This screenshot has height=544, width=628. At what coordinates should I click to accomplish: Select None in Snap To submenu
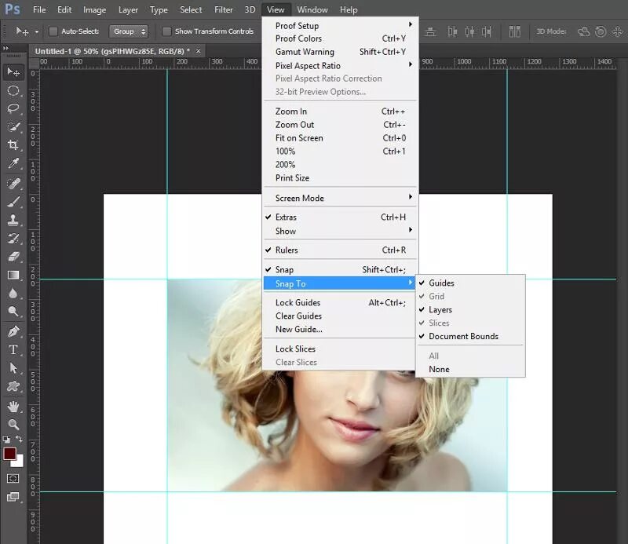(470, 370)
